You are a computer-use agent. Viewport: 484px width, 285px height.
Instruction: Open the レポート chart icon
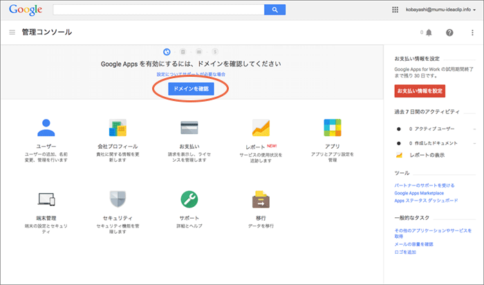tap(261, 127)
